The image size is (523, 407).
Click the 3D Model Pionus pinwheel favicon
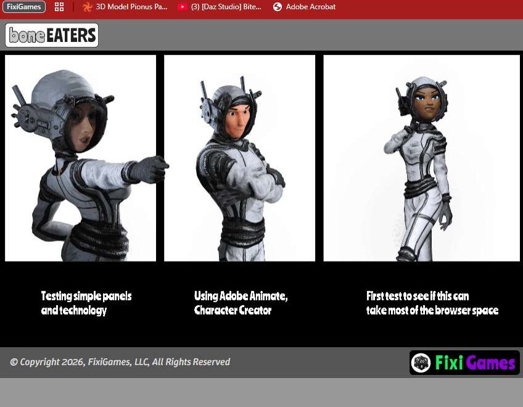[88, 7]
